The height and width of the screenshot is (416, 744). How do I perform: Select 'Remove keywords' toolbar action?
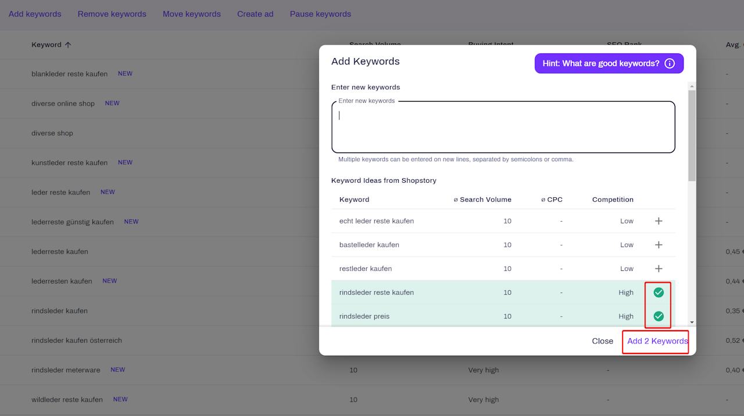click(112, 14)
